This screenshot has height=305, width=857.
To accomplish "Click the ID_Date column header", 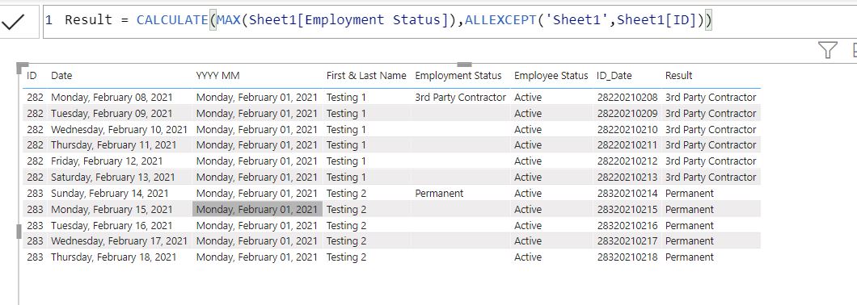I will (x=614, y=76).
